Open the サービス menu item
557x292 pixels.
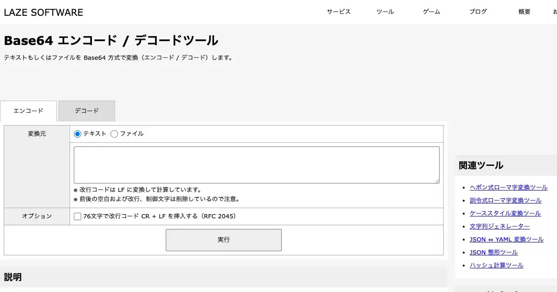click(x=338, y=12)
